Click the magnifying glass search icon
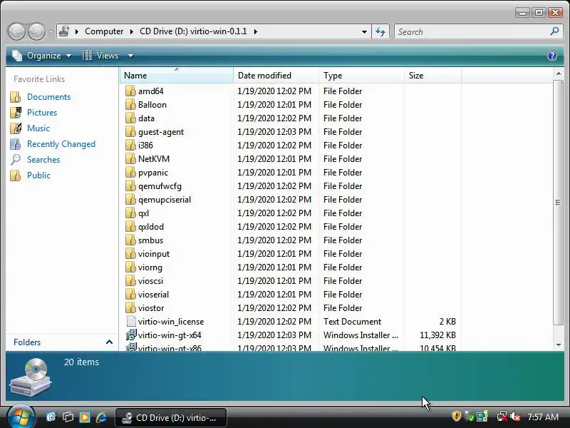Viewport: 570px width, 428px height. coord(554,31)
